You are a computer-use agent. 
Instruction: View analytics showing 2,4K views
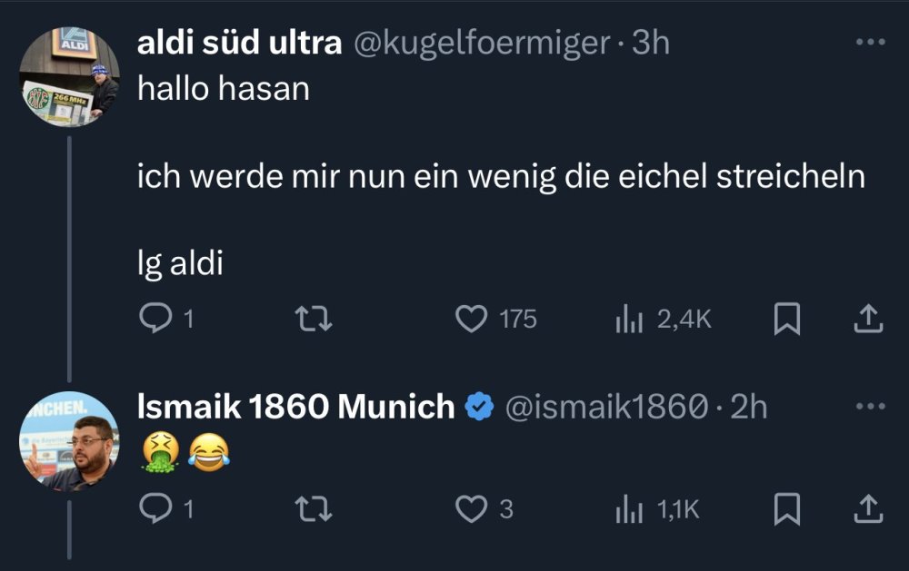pos(630,318)
